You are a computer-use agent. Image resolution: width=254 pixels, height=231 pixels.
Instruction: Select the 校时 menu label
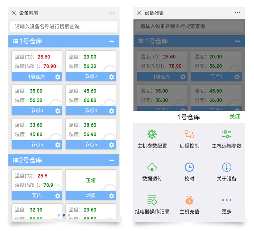click(189, 179)
